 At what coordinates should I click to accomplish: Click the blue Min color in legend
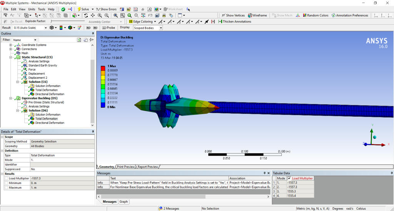(103, 105)
